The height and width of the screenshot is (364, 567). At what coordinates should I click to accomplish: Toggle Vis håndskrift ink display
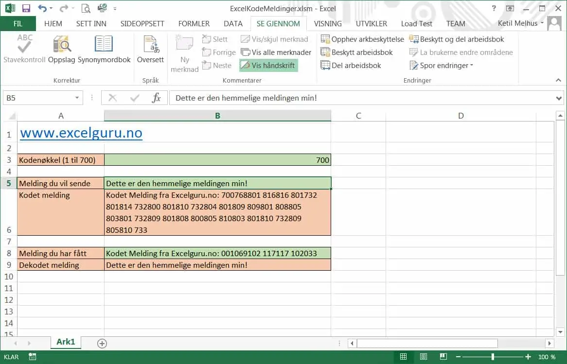pos(268,66)
